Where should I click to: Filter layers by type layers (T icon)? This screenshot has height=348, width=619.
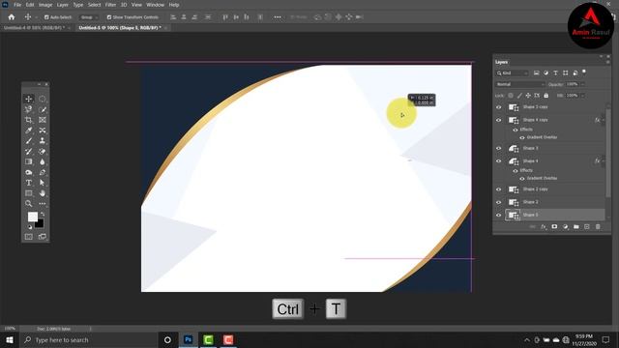point(555,73)
